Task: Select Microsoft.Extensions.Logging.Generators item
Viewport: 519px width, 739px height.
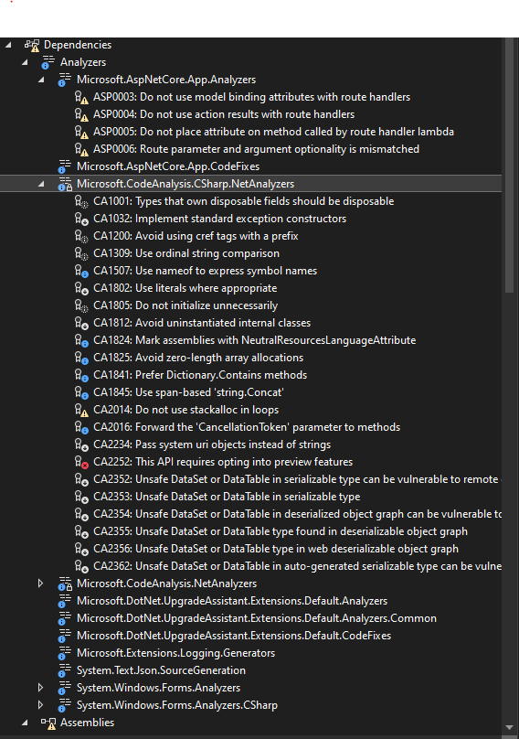Action: pos(175,653)
